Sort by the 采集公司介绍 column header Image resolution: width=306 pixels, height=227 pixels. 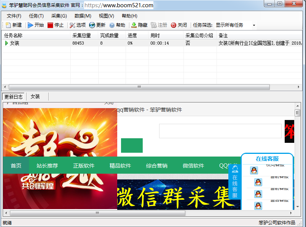pyautogui.click(x=200, y=35)
